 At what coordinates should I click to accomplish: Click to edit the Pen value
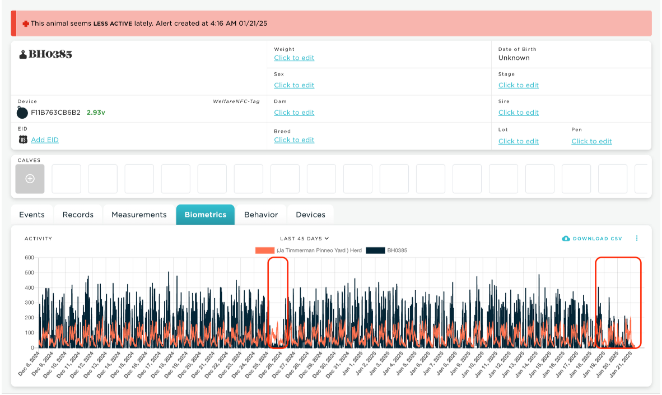coord(591,141)
